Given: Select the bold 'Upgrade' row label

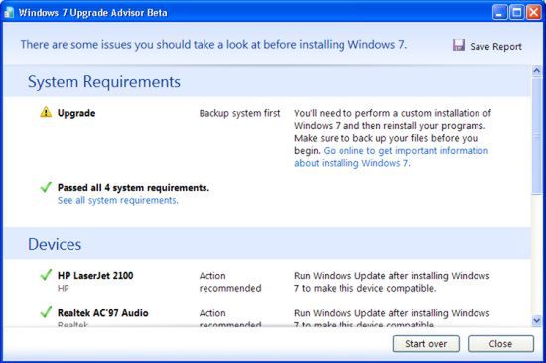Looking at the screenshot, I should click(x=76, y=113).
